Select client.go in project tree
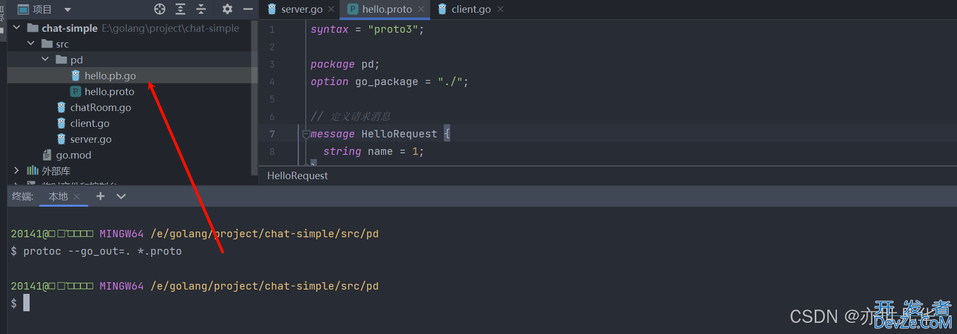 (x=90, y=123)
